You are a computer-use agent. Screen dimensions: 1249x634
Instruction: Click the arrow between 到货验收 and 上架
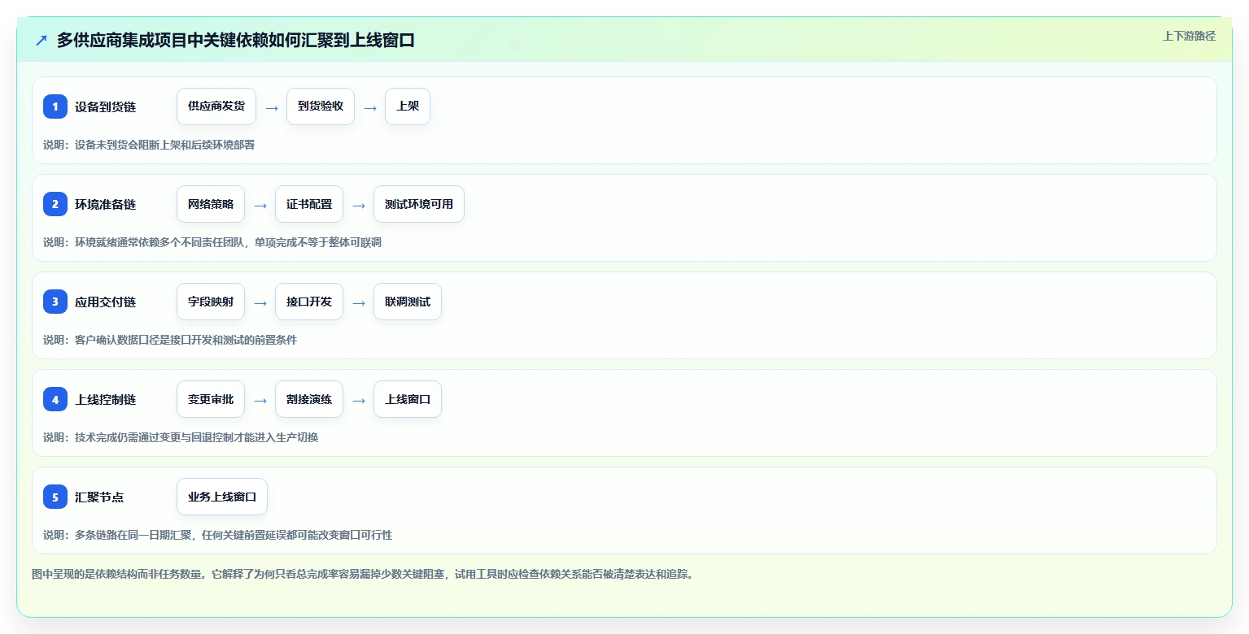pos(370,107)
